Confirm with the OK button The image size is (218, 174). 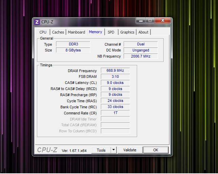click(156, 150)
